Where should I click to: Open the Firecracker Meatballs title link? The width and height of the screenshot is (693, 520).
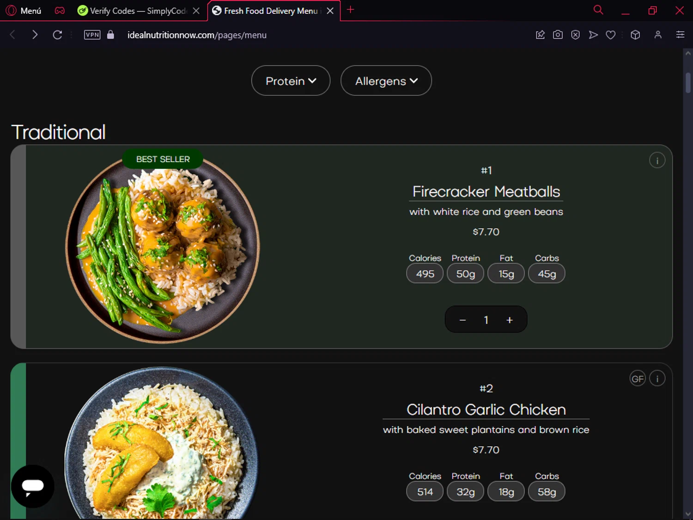pos(486,191)
